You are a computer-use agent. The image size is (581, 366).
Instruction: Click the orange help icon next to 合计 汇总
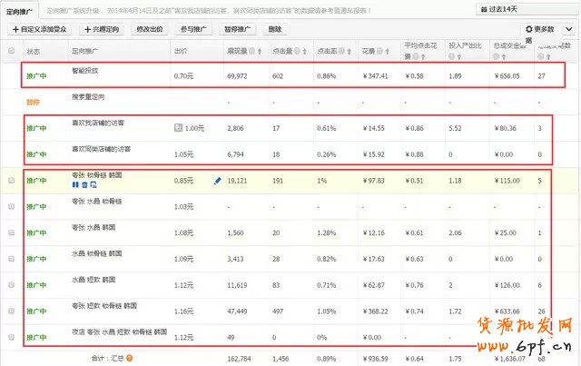(x=130, y=358)
